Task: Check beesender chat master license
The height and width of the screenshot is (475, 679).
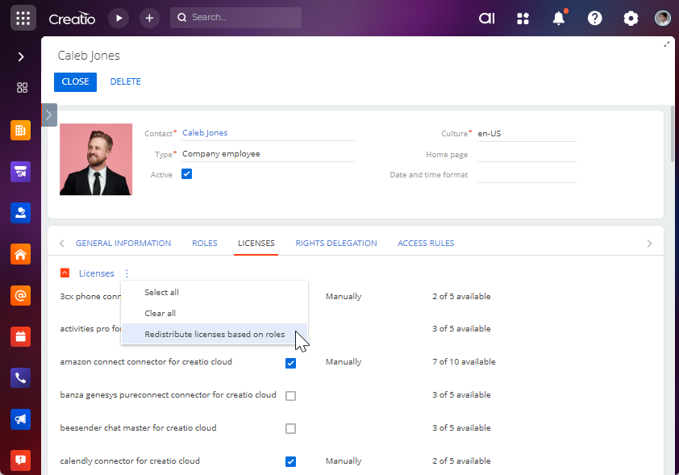Action: (x=290, y=429)
